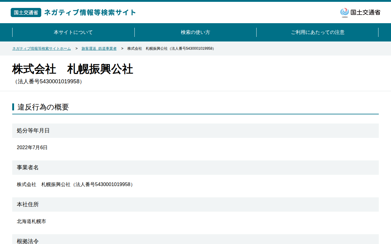Open the ネガティブ情報等検索サイト title link
This screenshot has width=391, height=244.
[x=90, y=13]
